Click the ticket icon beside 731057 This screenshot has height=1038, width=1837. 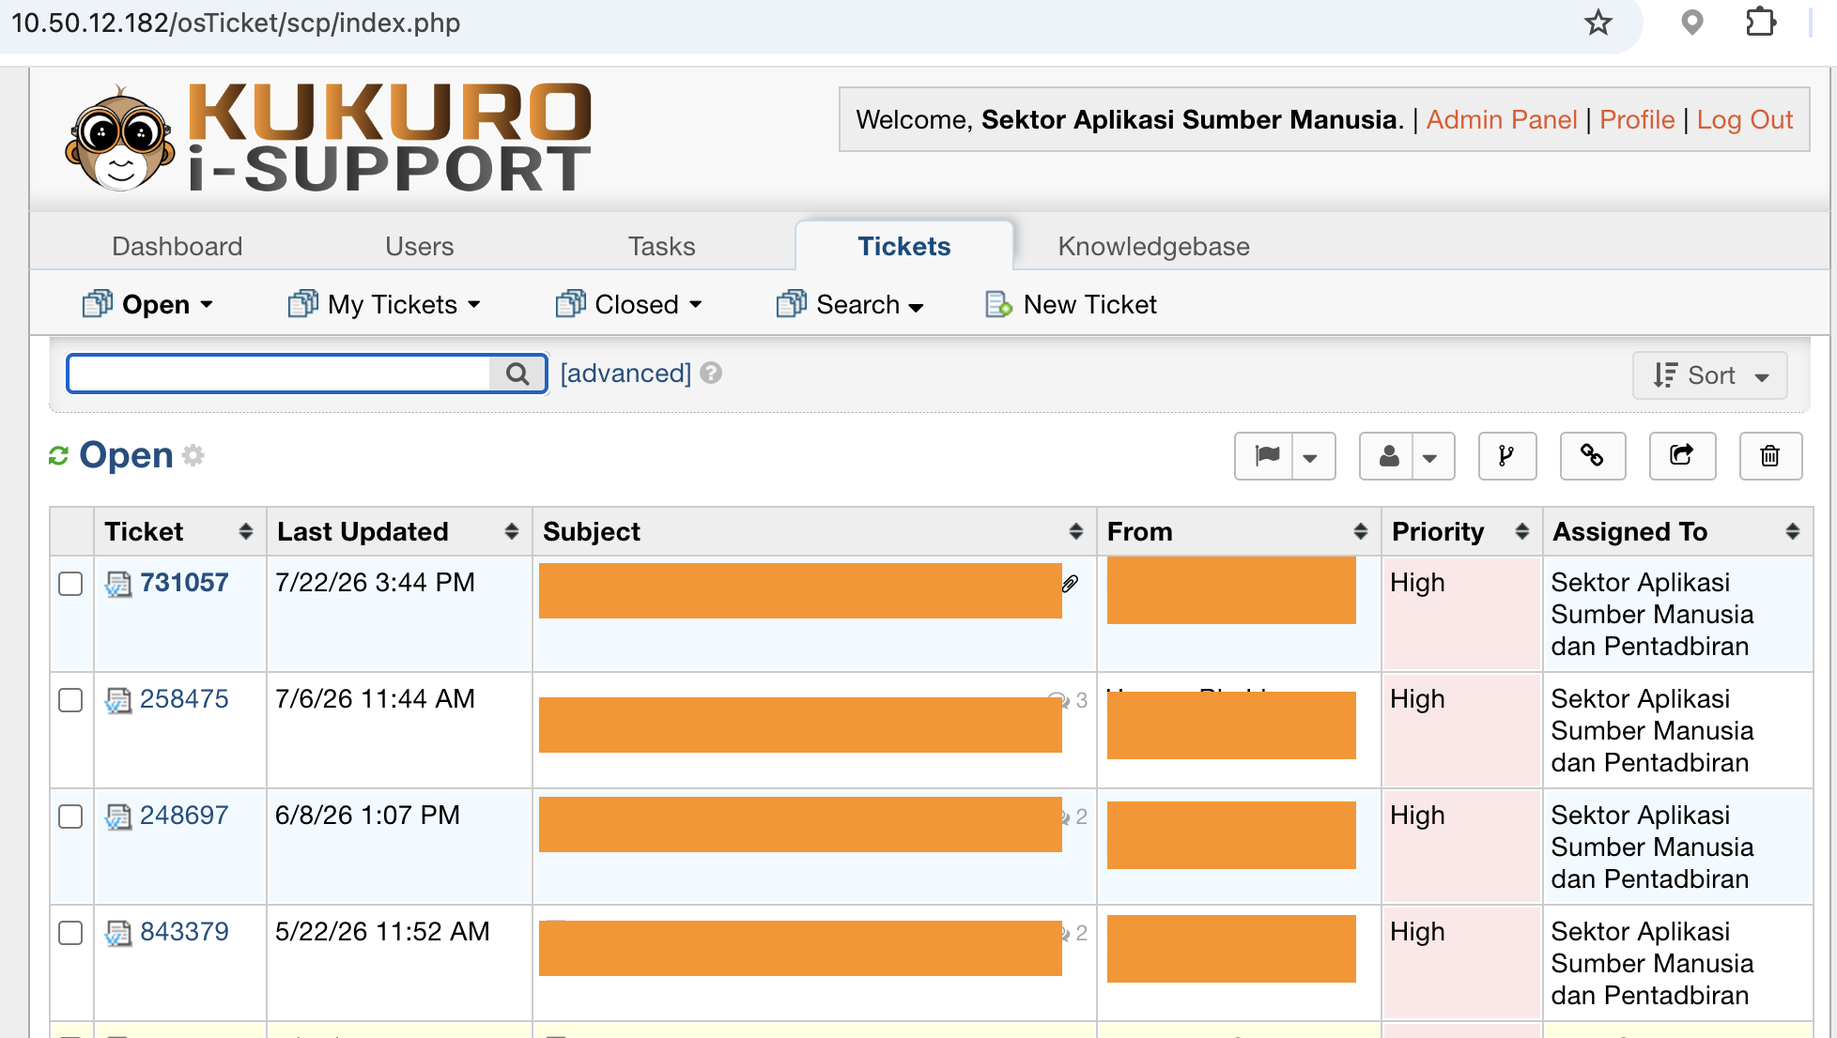(x=118, y=584)
